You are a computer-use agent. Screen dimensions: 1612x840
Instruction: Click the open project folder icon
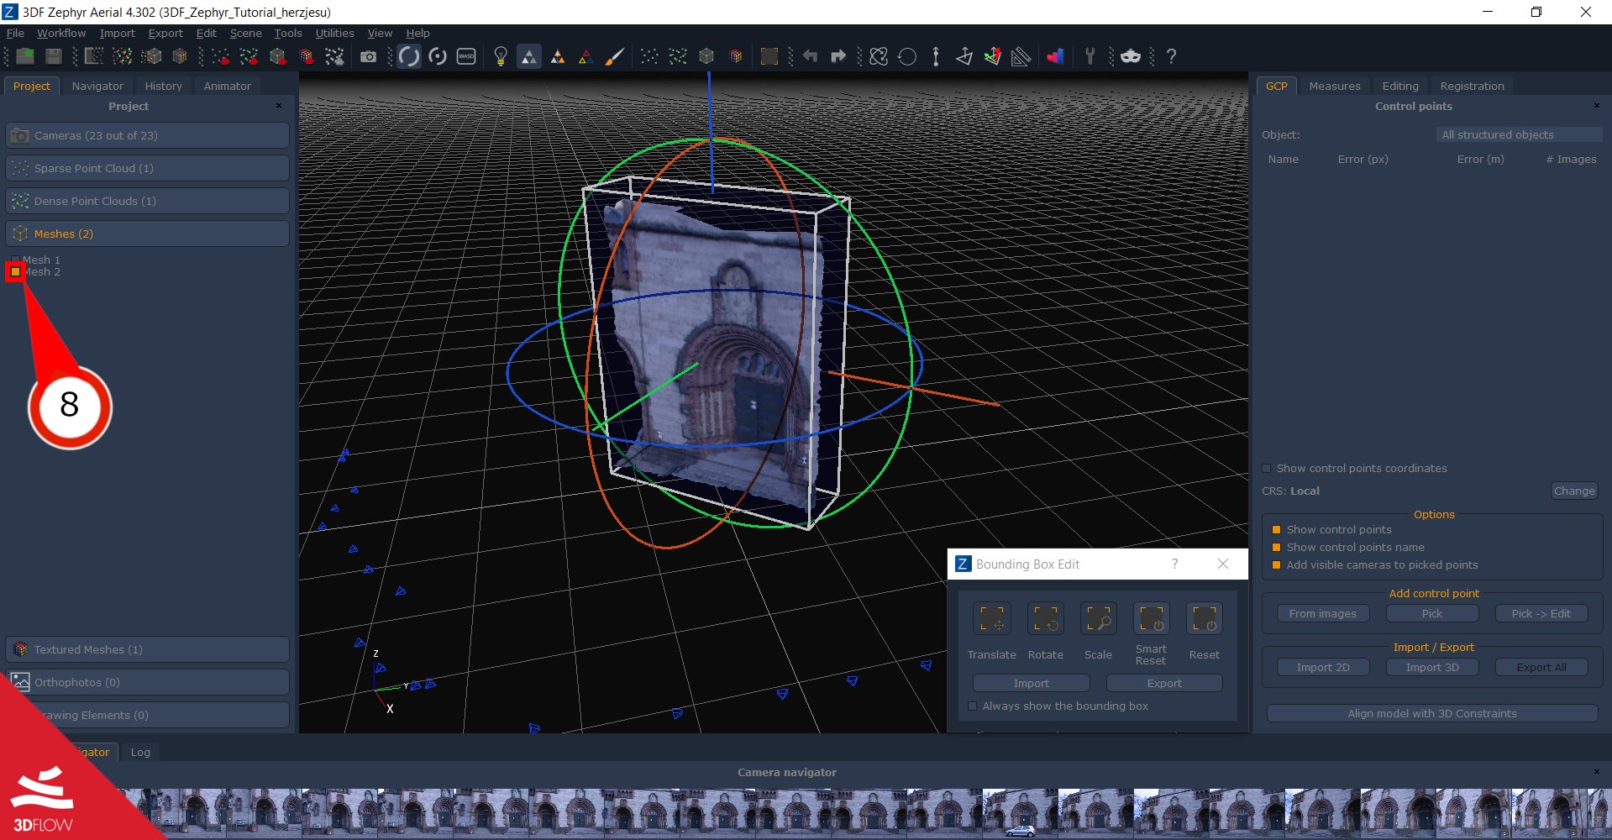click(25, 56)
